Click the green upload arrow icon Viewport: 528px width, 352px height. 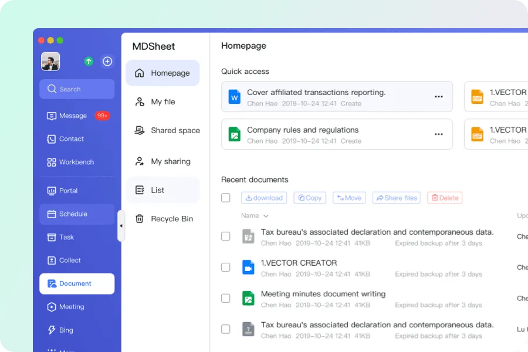click(89, 61)
